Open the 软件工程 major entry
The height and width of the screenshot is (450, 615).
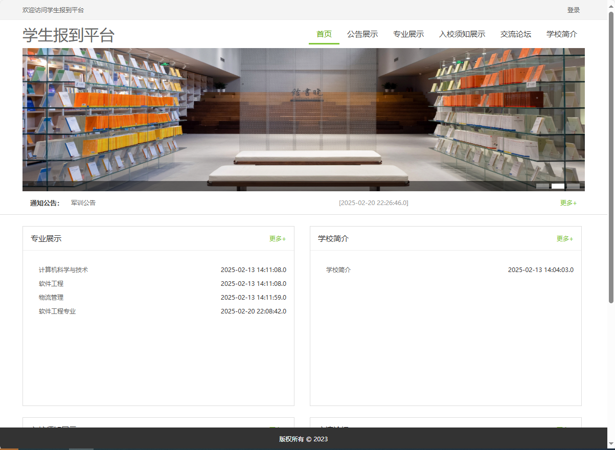click(x=51, y=283)
